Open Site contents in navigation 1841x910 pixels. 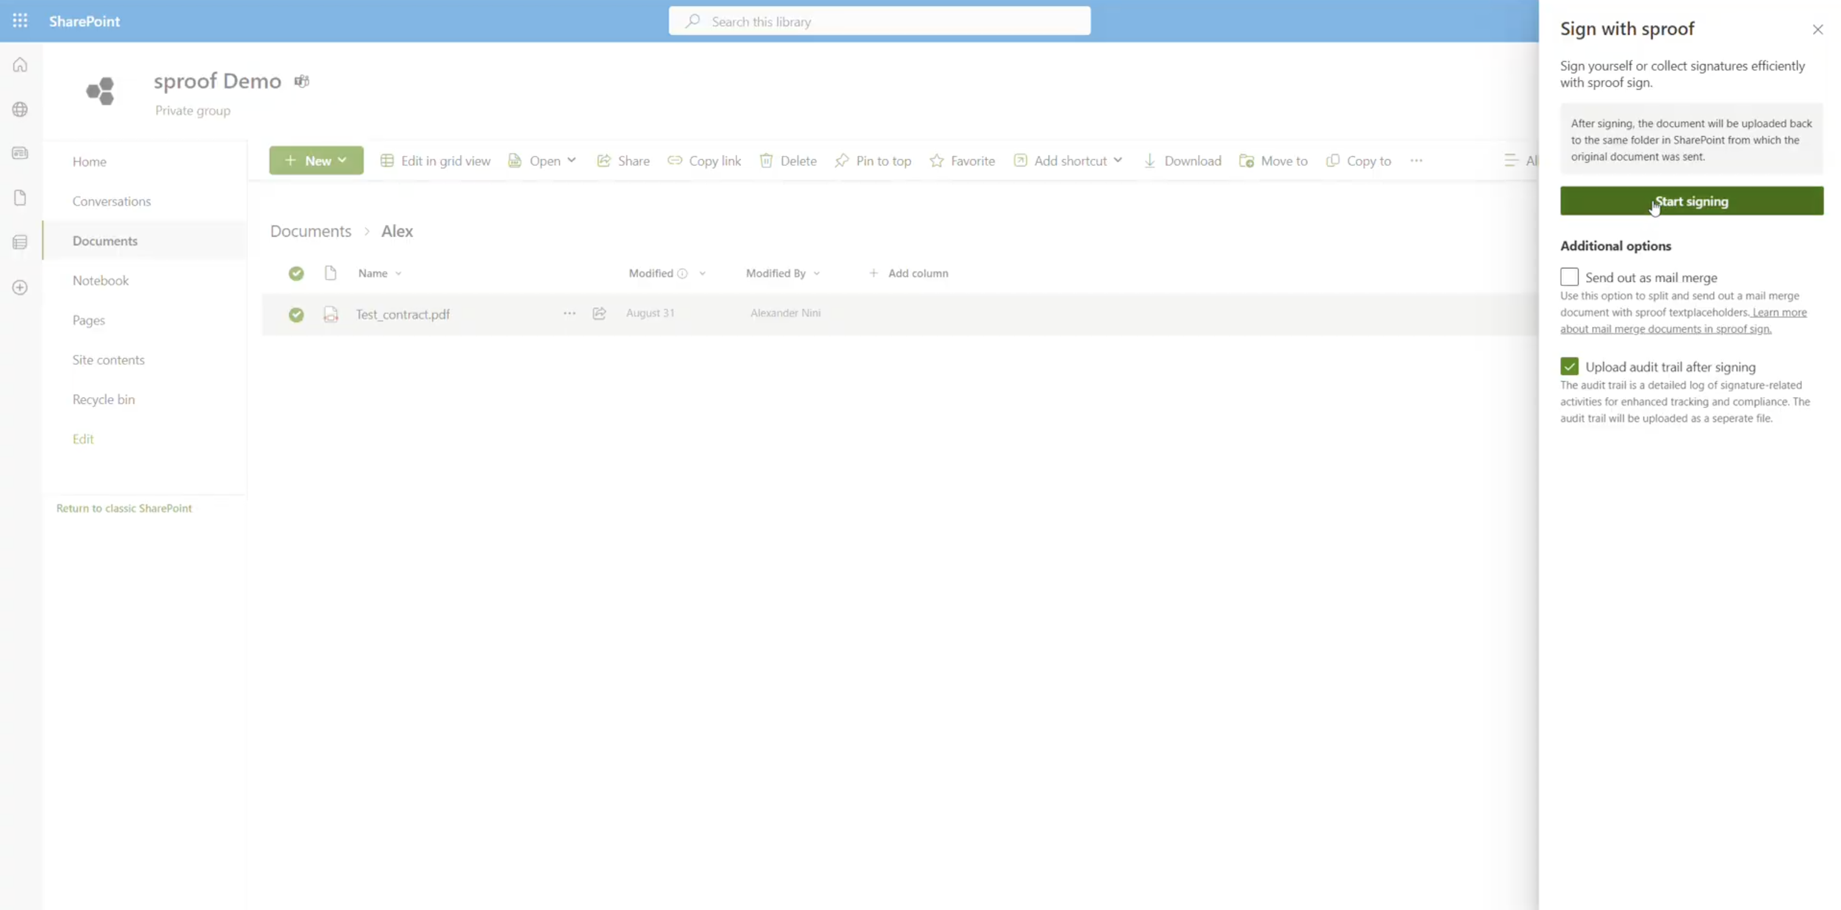(x=109, y=360)
